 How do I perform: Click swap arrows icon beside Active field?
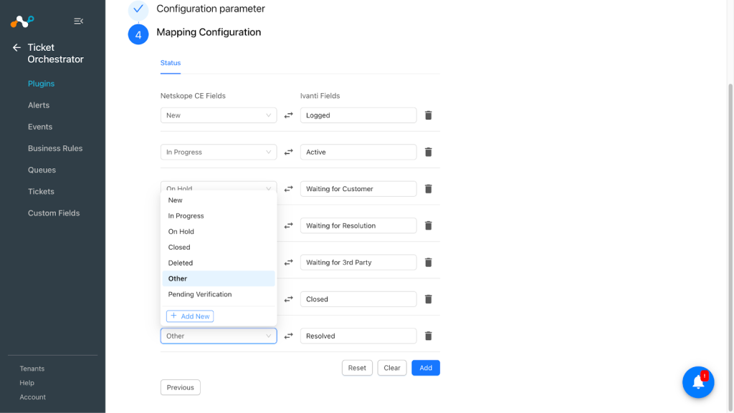pyautogui.click(x=289, y=152)
